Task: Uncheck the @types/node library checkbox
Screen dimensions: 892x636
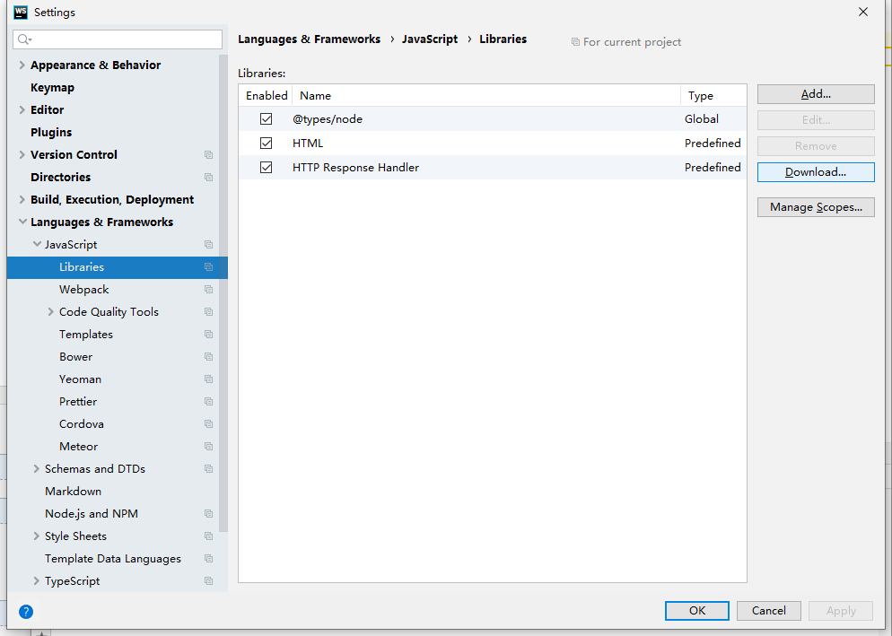Action: click(266, 119)
